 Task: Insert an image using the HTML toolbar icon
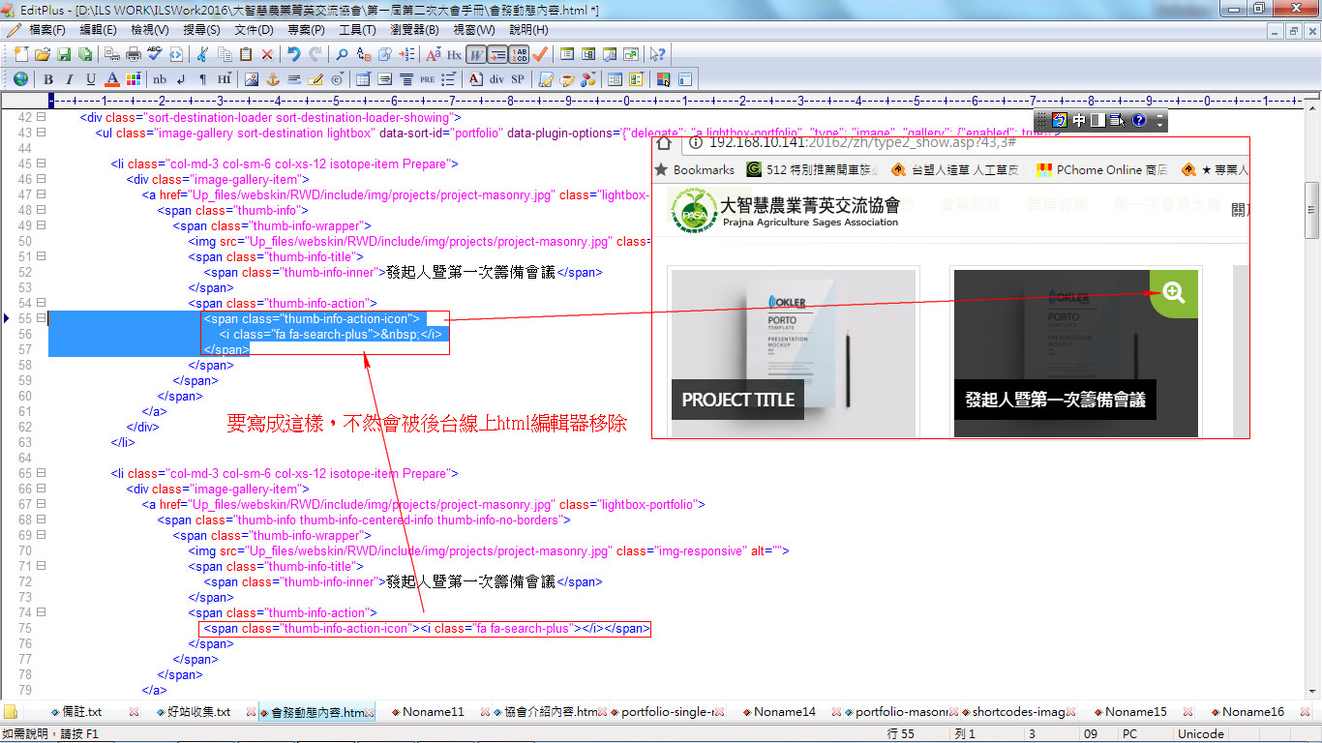253,78
